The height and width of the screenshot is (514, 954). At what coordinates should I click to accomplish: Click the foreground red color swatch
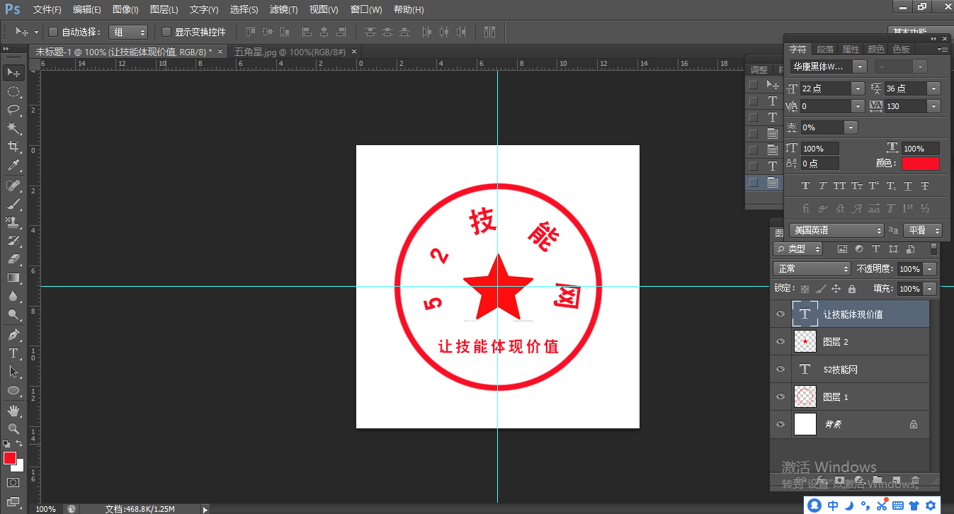pyautogui.click(x=10, y=458)
